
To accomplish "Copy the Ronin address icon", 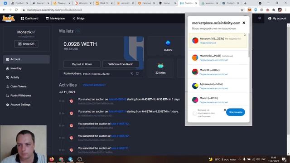I will tap(132, 73).
